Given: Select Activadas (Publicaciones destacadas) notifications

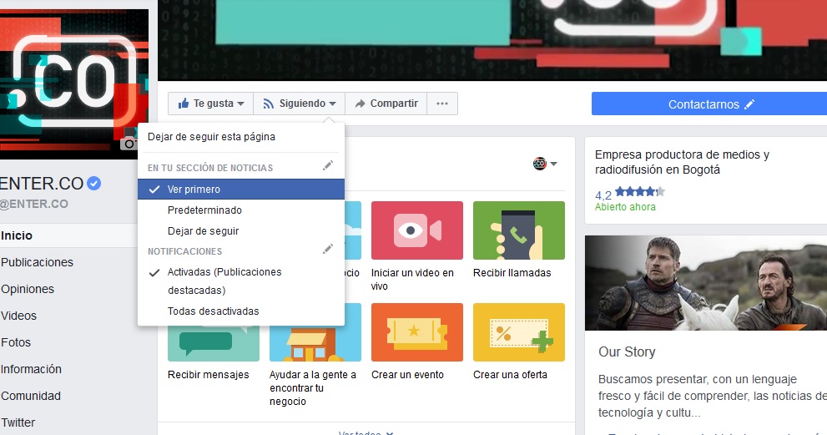Looking at the screenshot, I should 241,281.
